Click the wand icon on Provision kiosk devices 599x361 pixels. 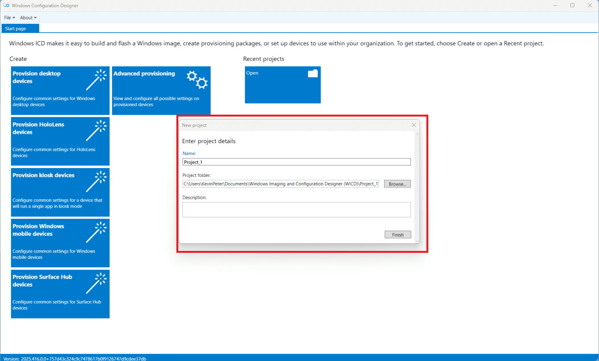click(x=96, y=181)
